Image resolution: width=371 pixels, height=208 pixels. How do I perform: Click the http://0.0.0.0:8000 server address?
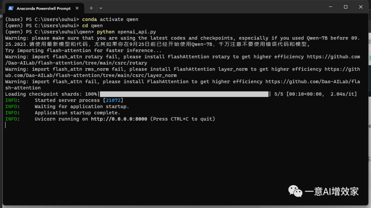tap(119, 119)
